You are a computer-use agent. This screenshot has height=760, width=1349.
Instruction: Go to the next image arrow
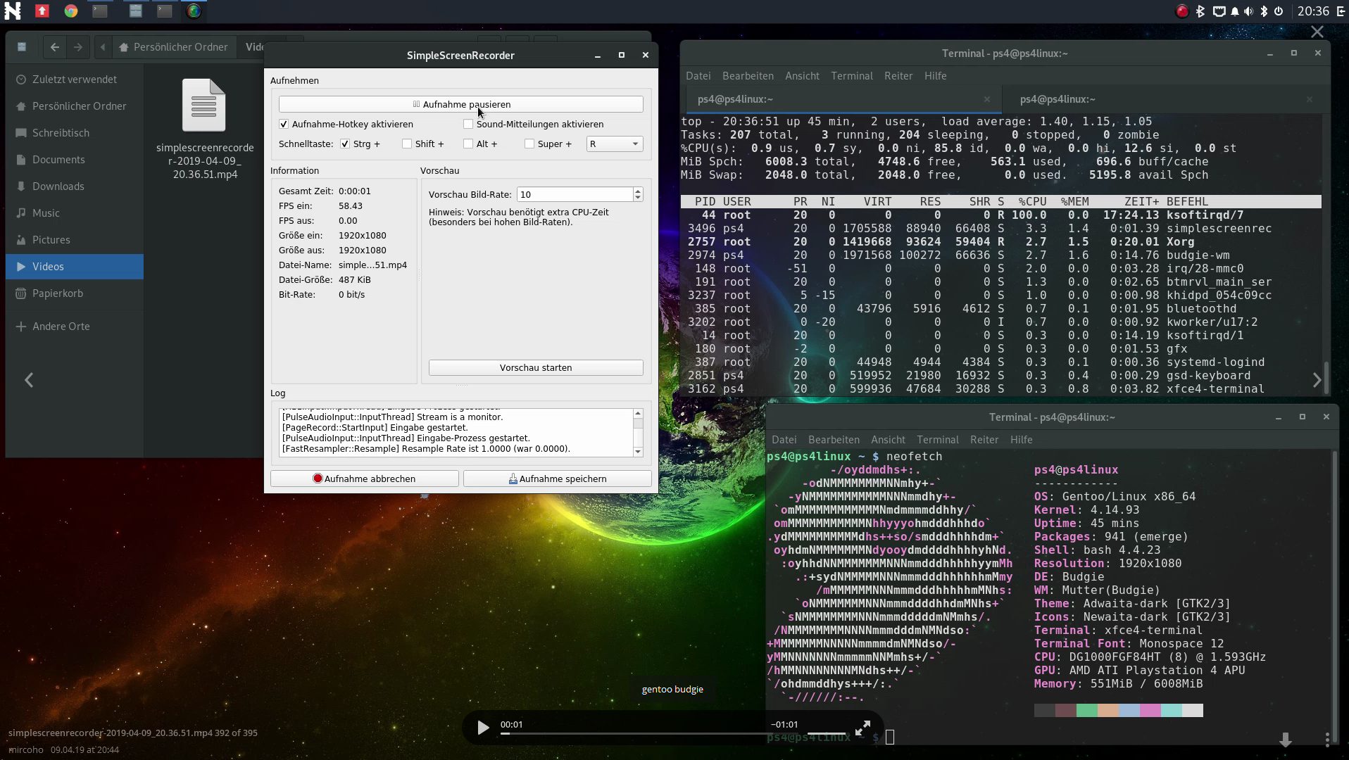coord(1317,380)
